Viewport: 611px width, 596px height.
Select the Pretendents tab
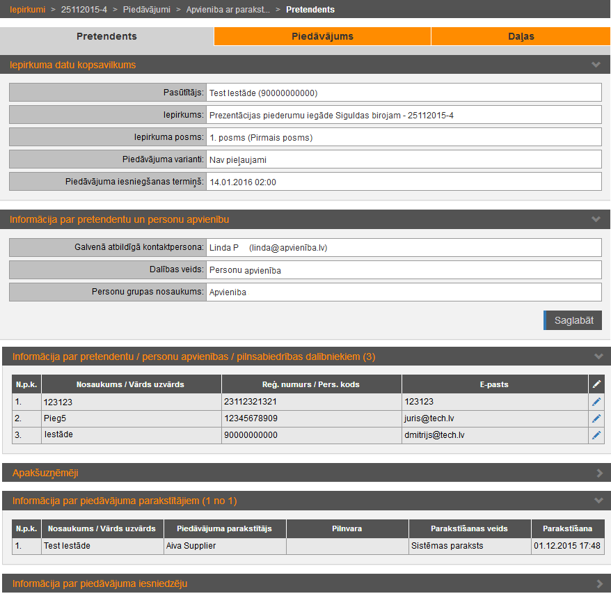tap(106, 36)
